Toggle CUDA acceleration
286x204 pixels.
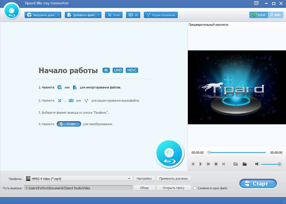click(259, 15)
